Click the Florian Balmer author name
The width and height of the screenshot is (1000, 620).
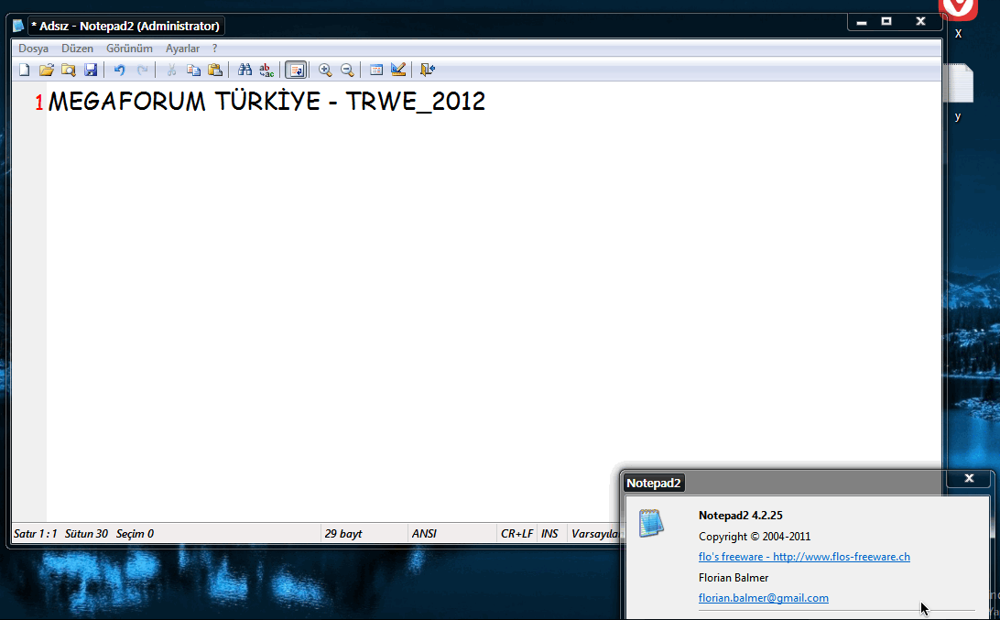734,578
